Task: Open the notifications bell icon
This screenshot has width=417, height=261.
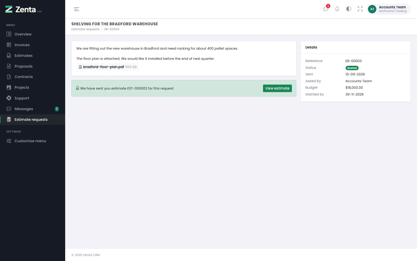Action: pyautogui.click(x=337, y=9)
